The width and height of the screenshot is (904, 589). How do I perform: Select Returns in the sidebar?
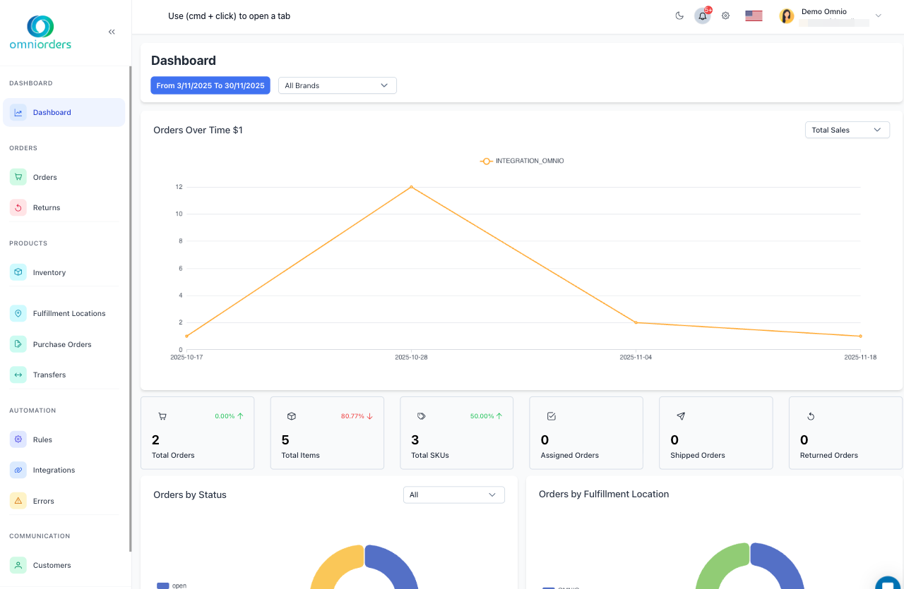coord(47,207)
